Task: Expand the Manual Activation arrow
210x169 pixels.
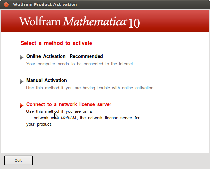Action: point(22,81)
